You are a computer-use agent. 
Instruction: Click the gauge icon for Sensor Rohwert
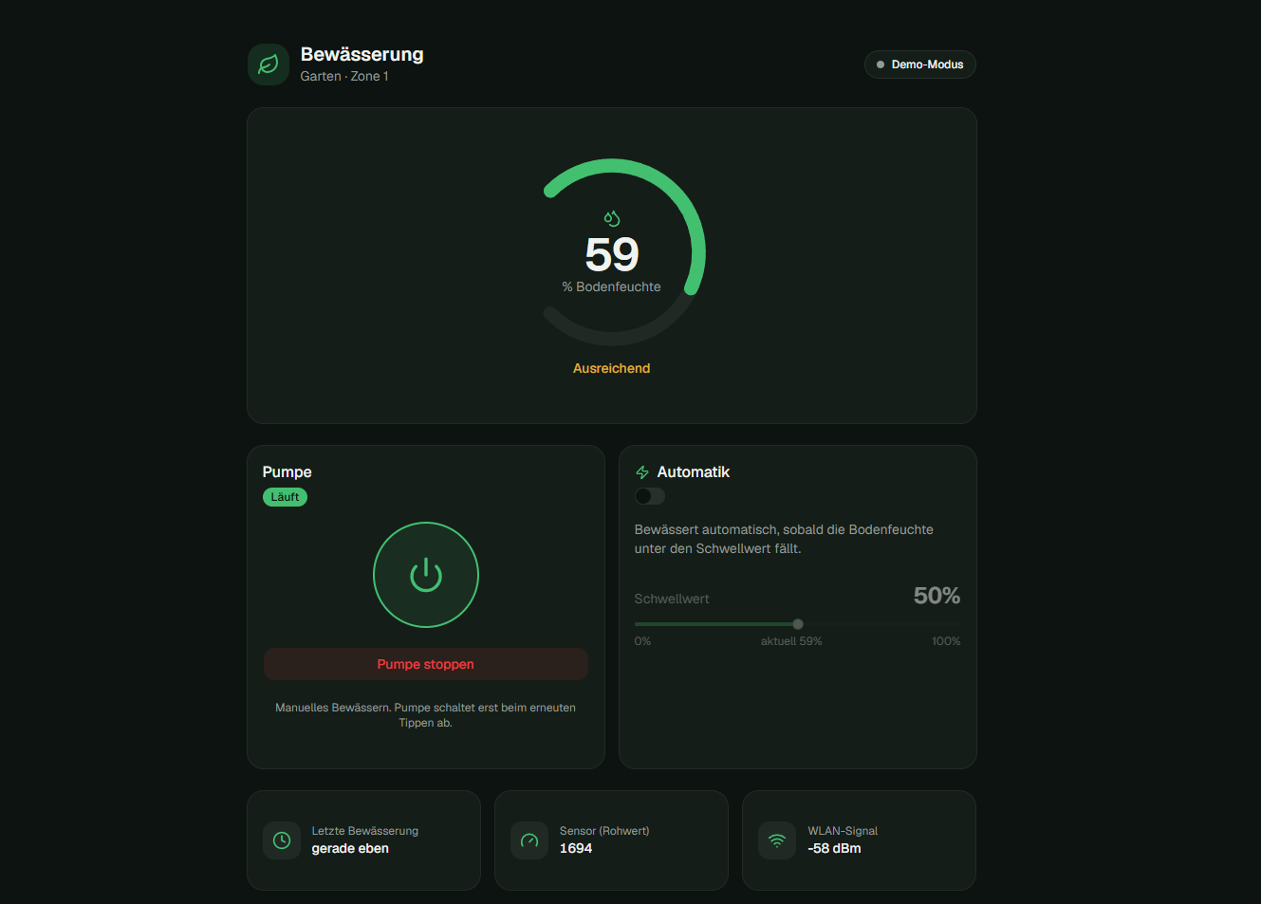[x=529, y=840]
